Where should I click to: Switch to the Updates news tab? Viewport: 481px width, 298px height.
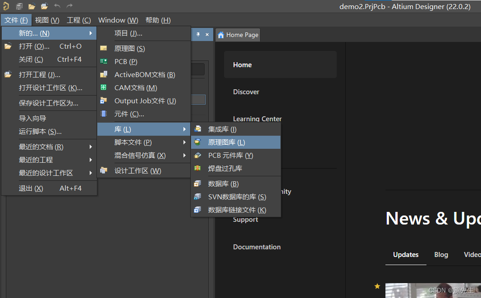406,255
